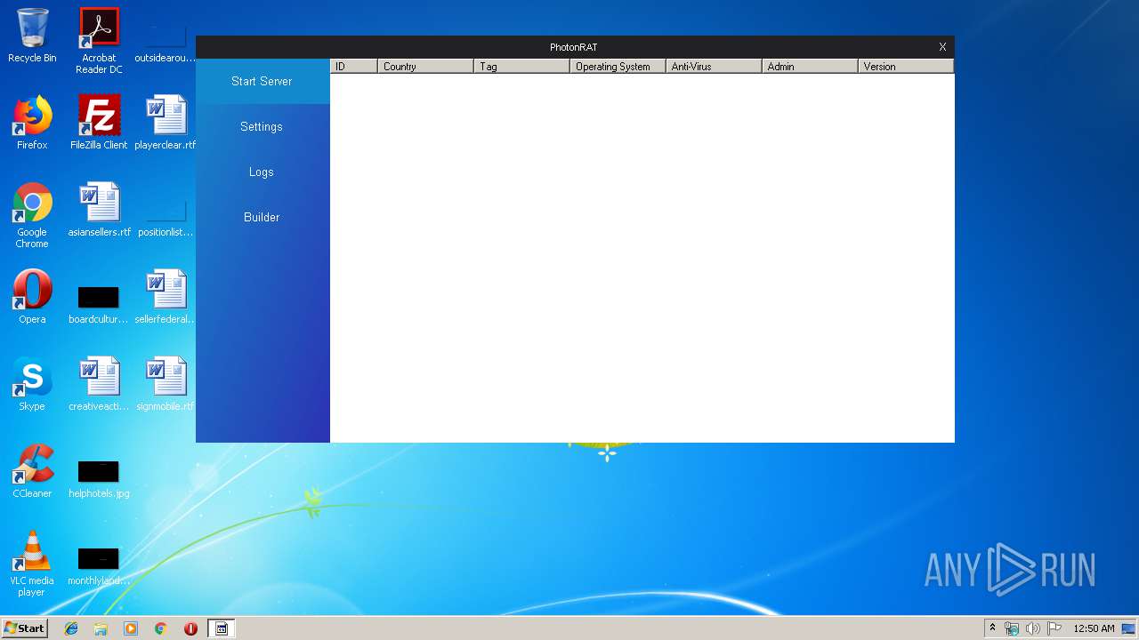Image resolution: width=1139 pixels, height=640 pixels.
Task: Launch Internet Explorer from taskbar
Action: [71, 628]
